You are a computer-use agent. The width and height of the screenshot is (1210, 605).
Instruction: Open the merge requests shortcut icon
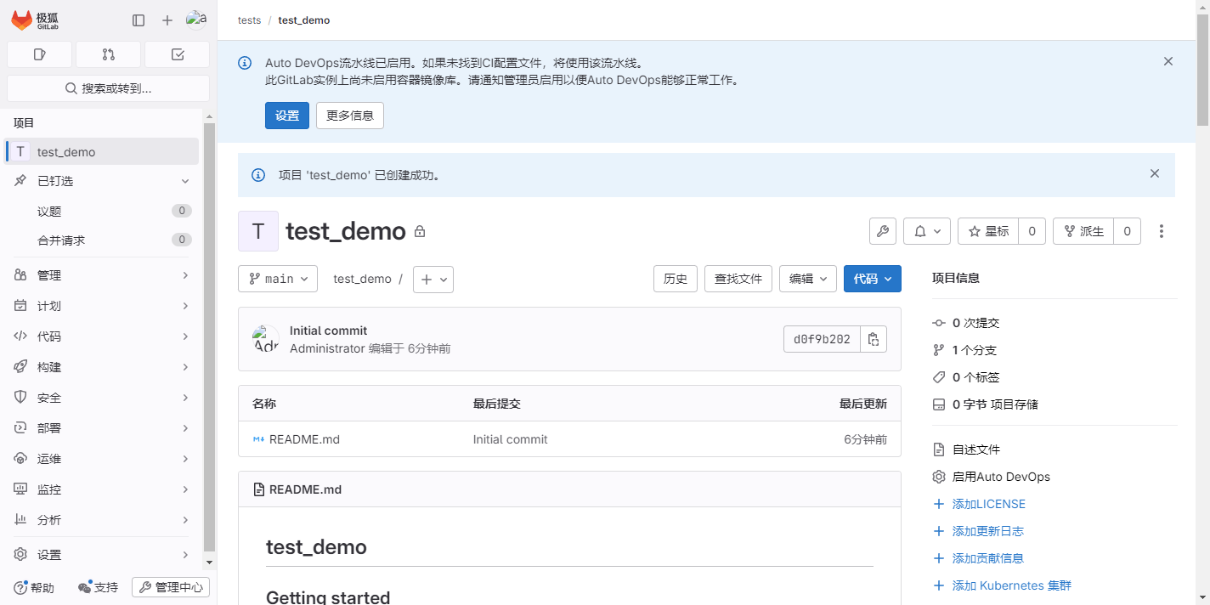(108, 54)
